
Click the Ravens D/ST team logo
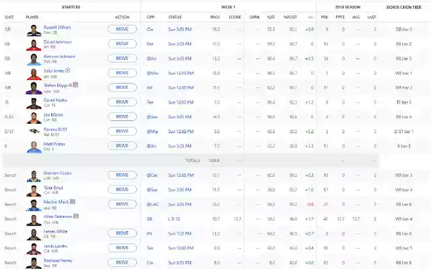coord(34,131)
